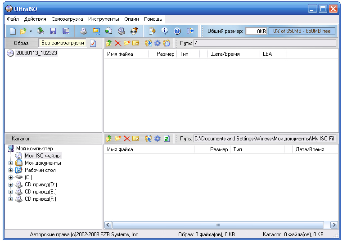This screenshot has width=347, height=243.
Task: Click the horizontal scrollbar right arrow
Action: click(334, 225)
